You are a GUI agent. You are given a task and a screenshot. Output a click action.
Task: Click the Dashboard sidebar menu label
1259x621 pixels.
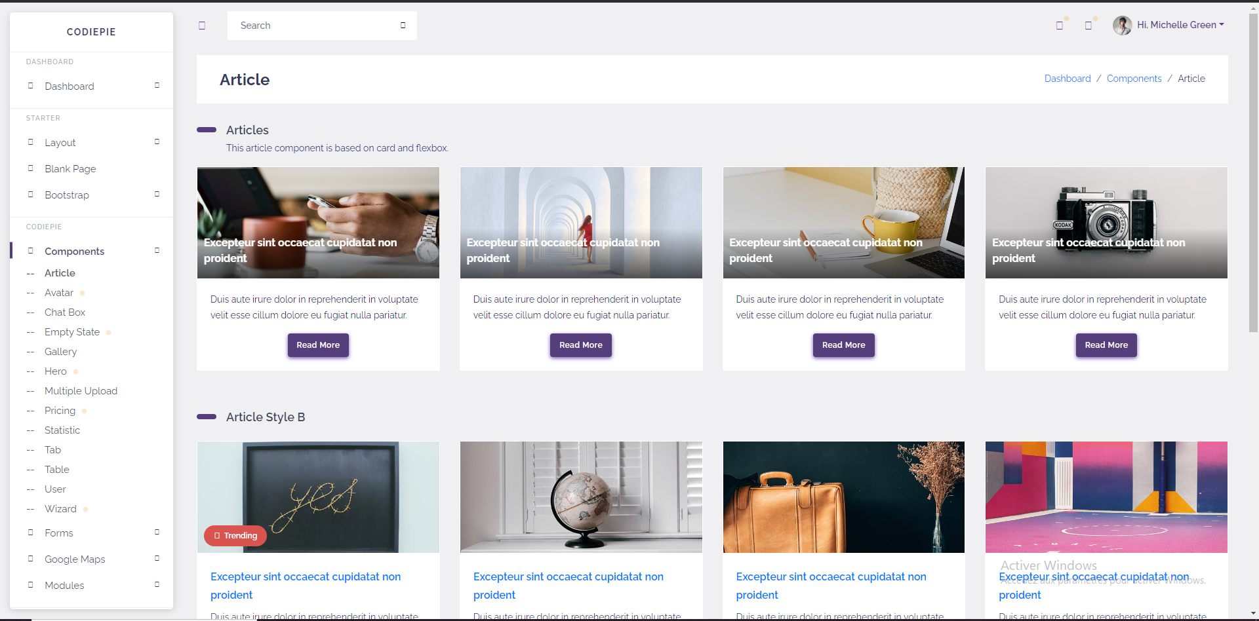click(70, 86)
